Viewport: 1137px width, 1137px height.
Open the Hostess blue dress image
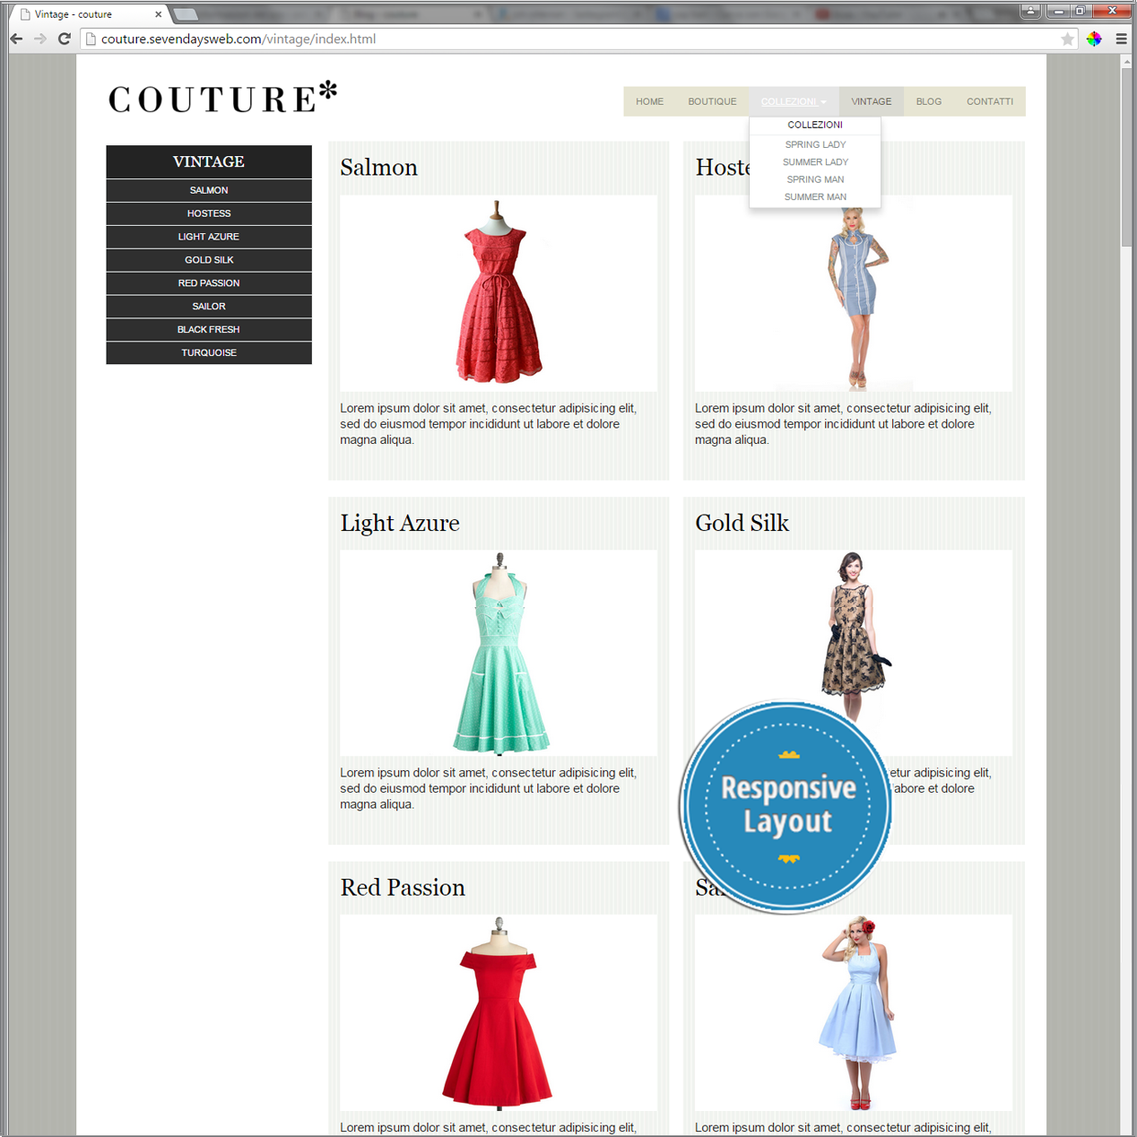[854, 293]
